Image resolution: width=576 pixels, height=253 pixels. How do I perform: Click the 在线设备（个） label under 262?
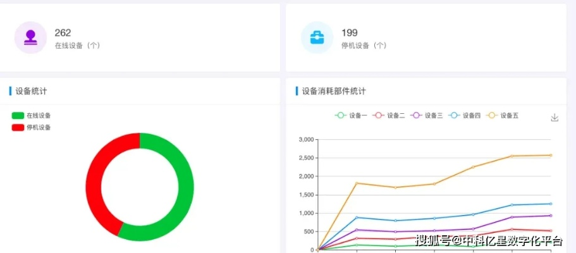pyautogui.click(x=77, y=46)
